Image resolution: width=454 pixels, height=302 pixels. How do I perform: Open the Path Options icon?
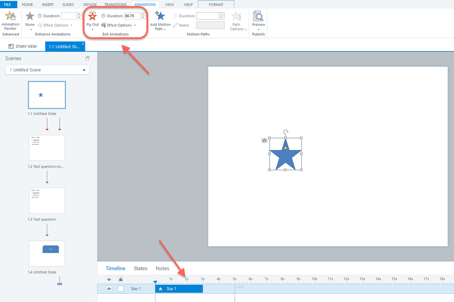click(x=236, y=16)
